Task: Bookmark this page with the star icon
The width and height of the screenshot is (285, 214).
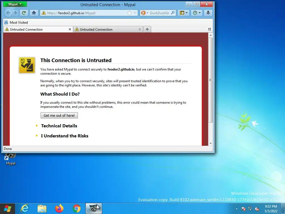Action: tap(129, 13)
